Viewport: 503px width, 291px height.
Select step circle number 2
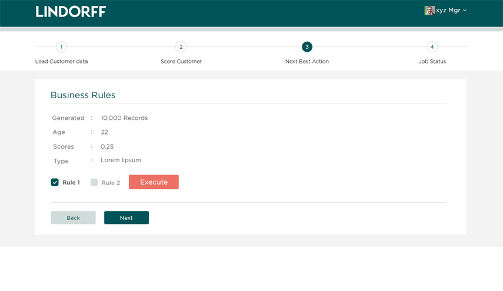coord(181,47)
